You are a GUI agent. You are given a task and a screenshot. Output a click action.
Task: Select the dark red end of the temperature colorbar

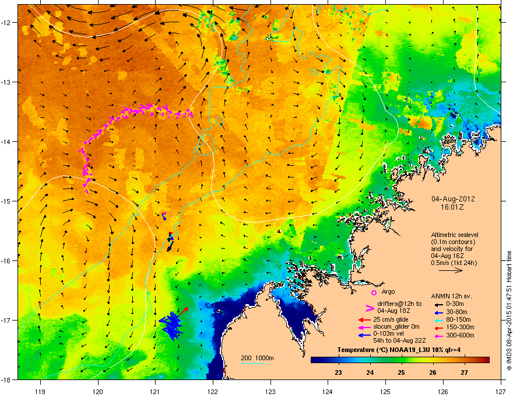[486, 360]
